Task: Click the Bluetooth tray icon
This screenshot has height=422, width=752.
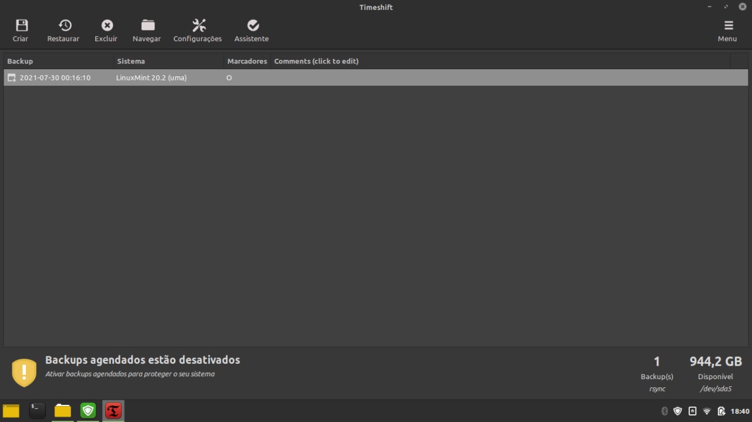Action: (664, 411)
